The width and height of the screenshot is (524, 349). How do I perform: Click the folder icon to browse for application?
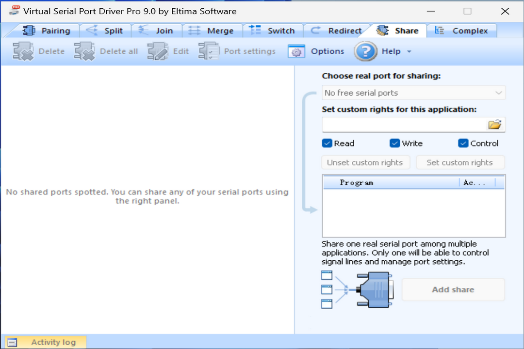coord(495,124)
